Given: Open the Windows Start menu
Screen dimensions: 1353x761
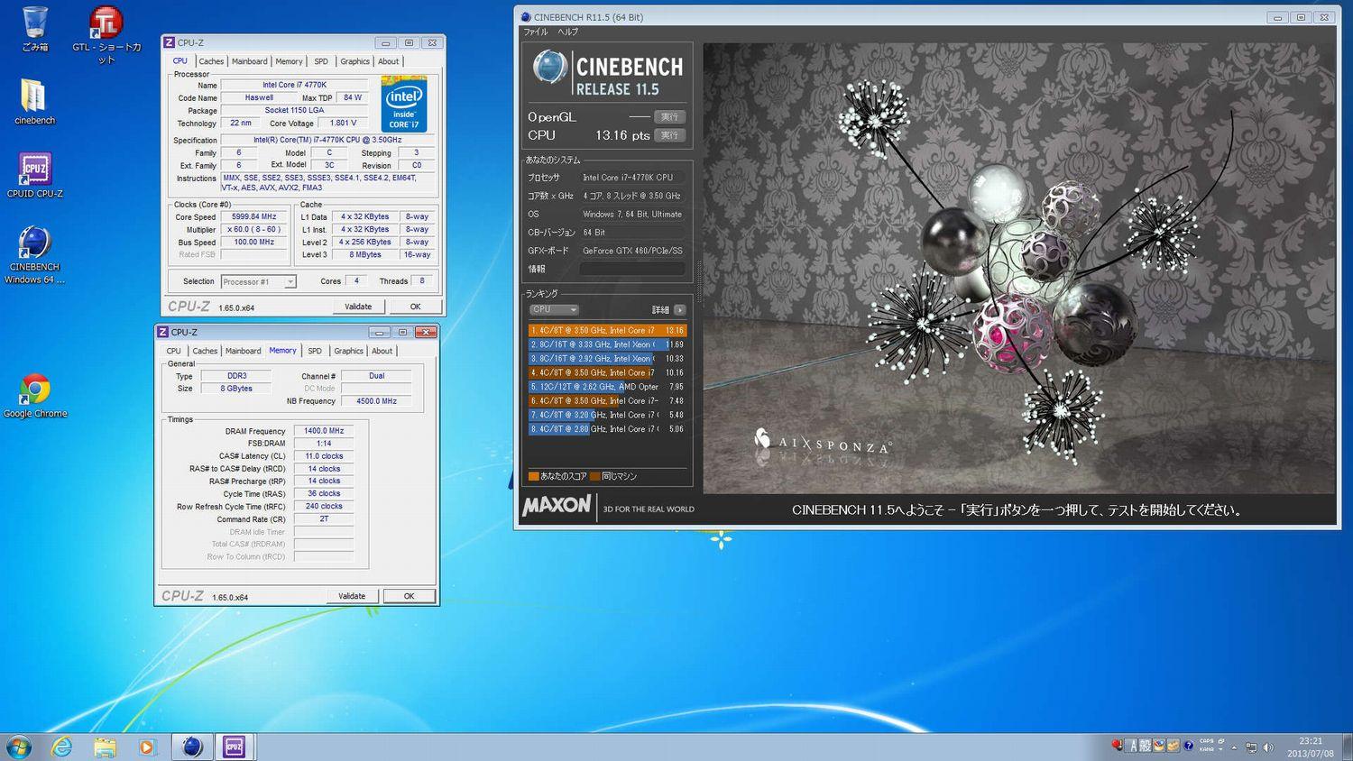Looking at the screenshot, I should click(x=19, y=747).
